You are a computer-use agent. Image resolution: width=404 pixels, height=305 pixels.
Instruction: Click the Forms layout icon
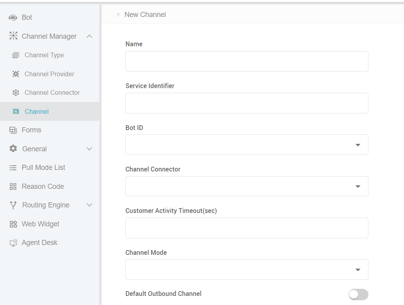coord(13,130)
